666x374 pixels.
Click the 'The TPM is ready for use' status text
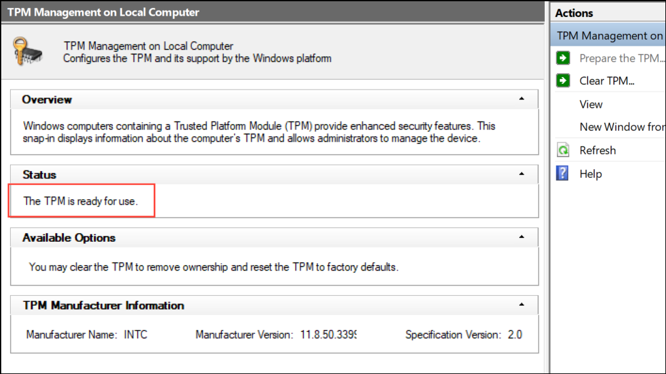tap(80, 201)
